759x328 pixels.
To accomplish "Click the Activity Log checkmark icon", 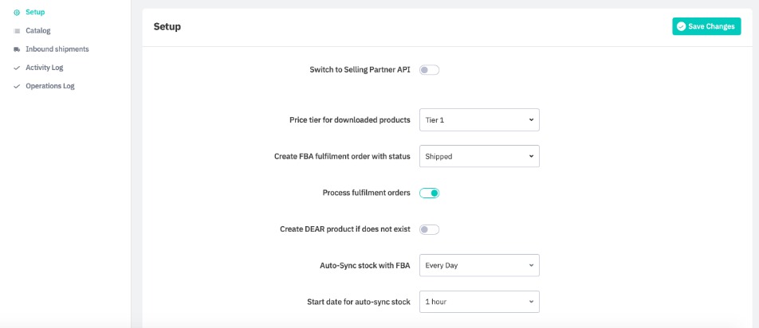I will pos(17,68).
